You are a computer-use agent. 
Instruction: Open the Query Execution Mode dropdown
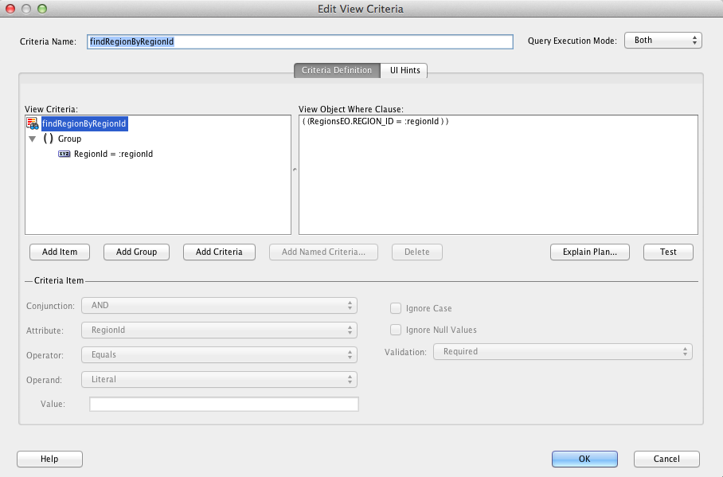[662, 39]
